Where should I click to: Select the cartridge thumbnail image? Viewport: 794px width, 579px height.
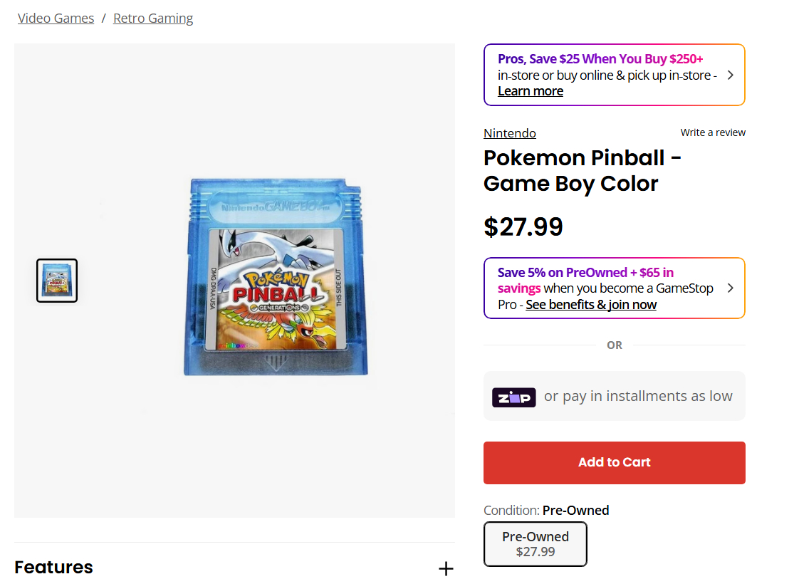[57, 281]
